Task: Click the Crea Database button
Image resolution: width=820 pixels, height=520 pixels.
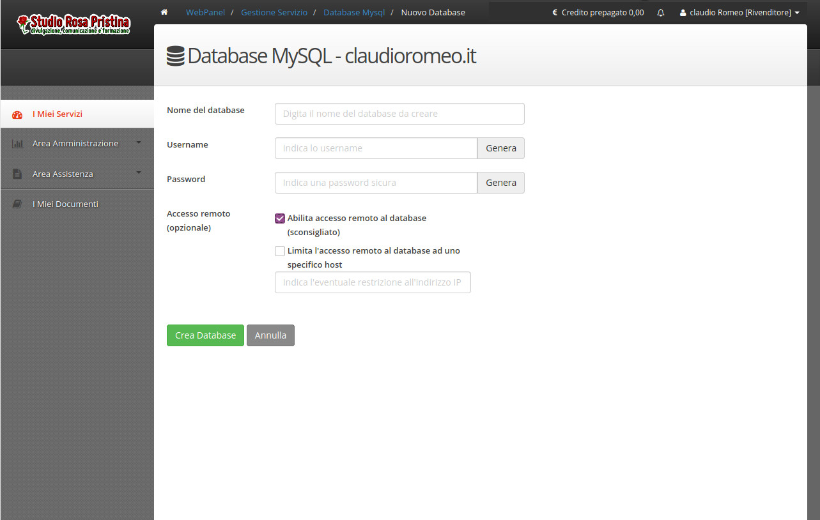Action: pos(205,335)
